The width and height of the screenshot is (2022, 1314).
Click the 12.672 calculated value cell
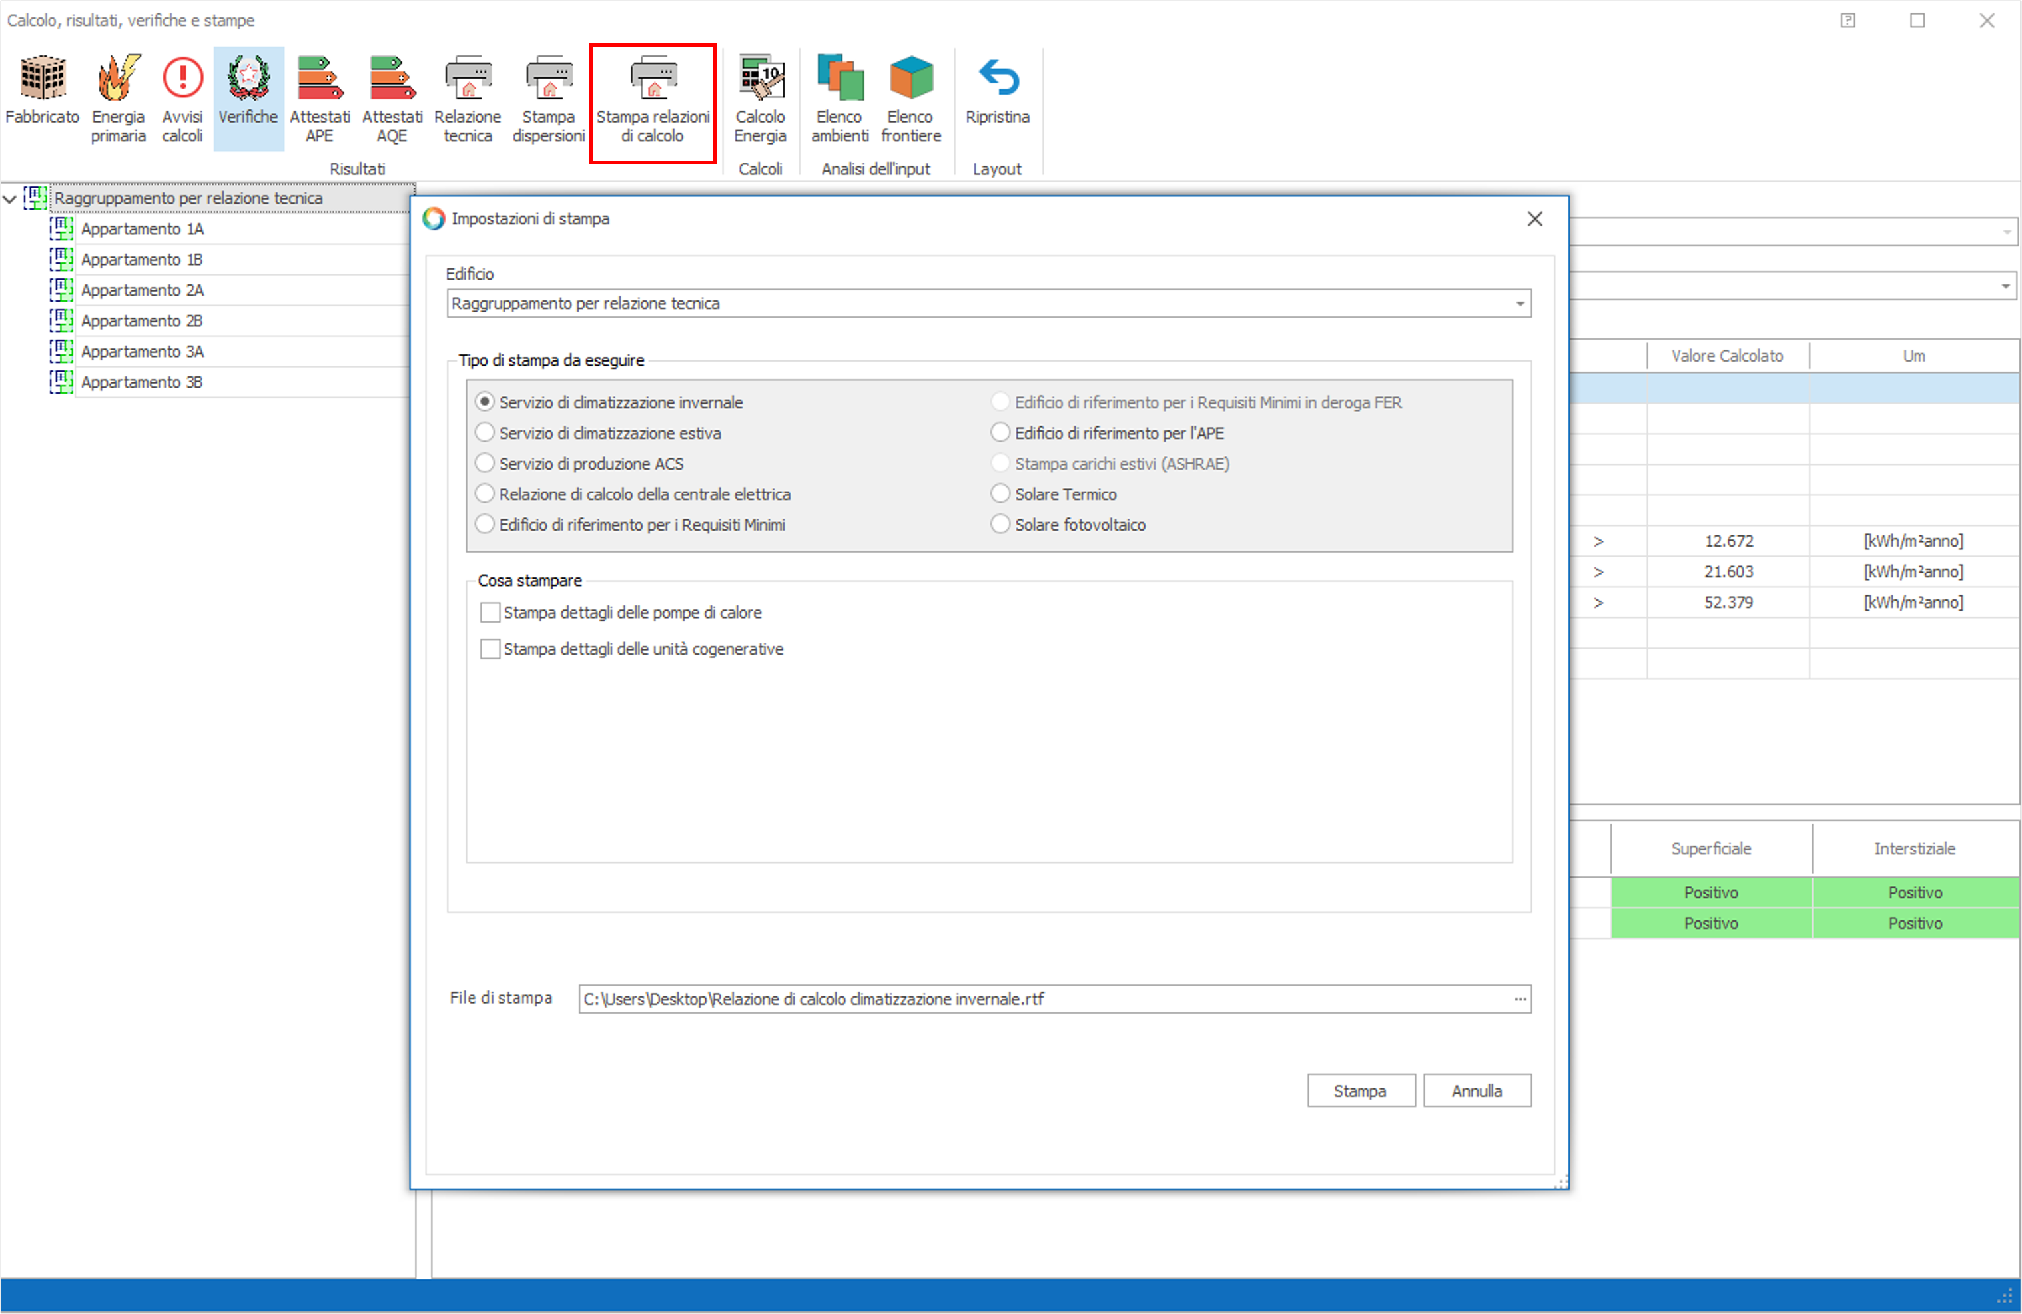(x=1728, y=541)
